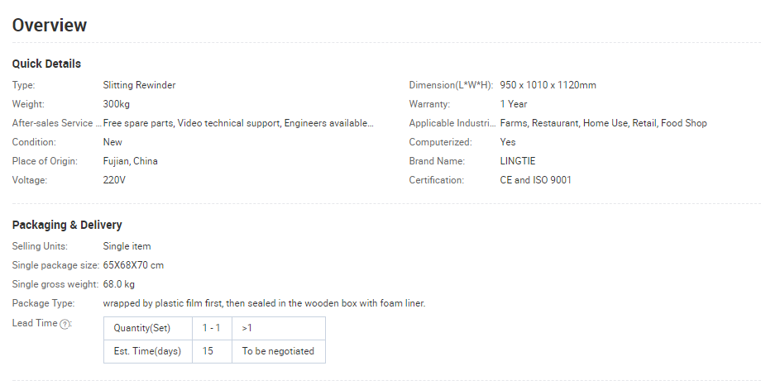Click the '1 Year' warranty value
This screenshot has height=385, width=761.
click(514, 104)
